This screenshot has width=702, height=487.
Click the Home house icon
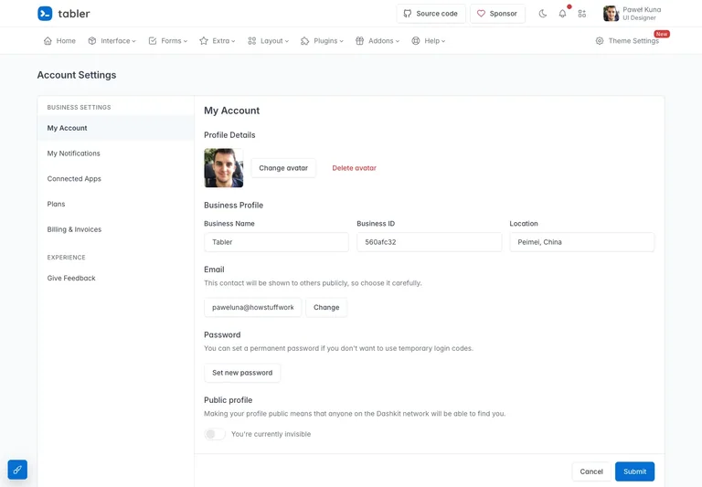click(48, 41)
